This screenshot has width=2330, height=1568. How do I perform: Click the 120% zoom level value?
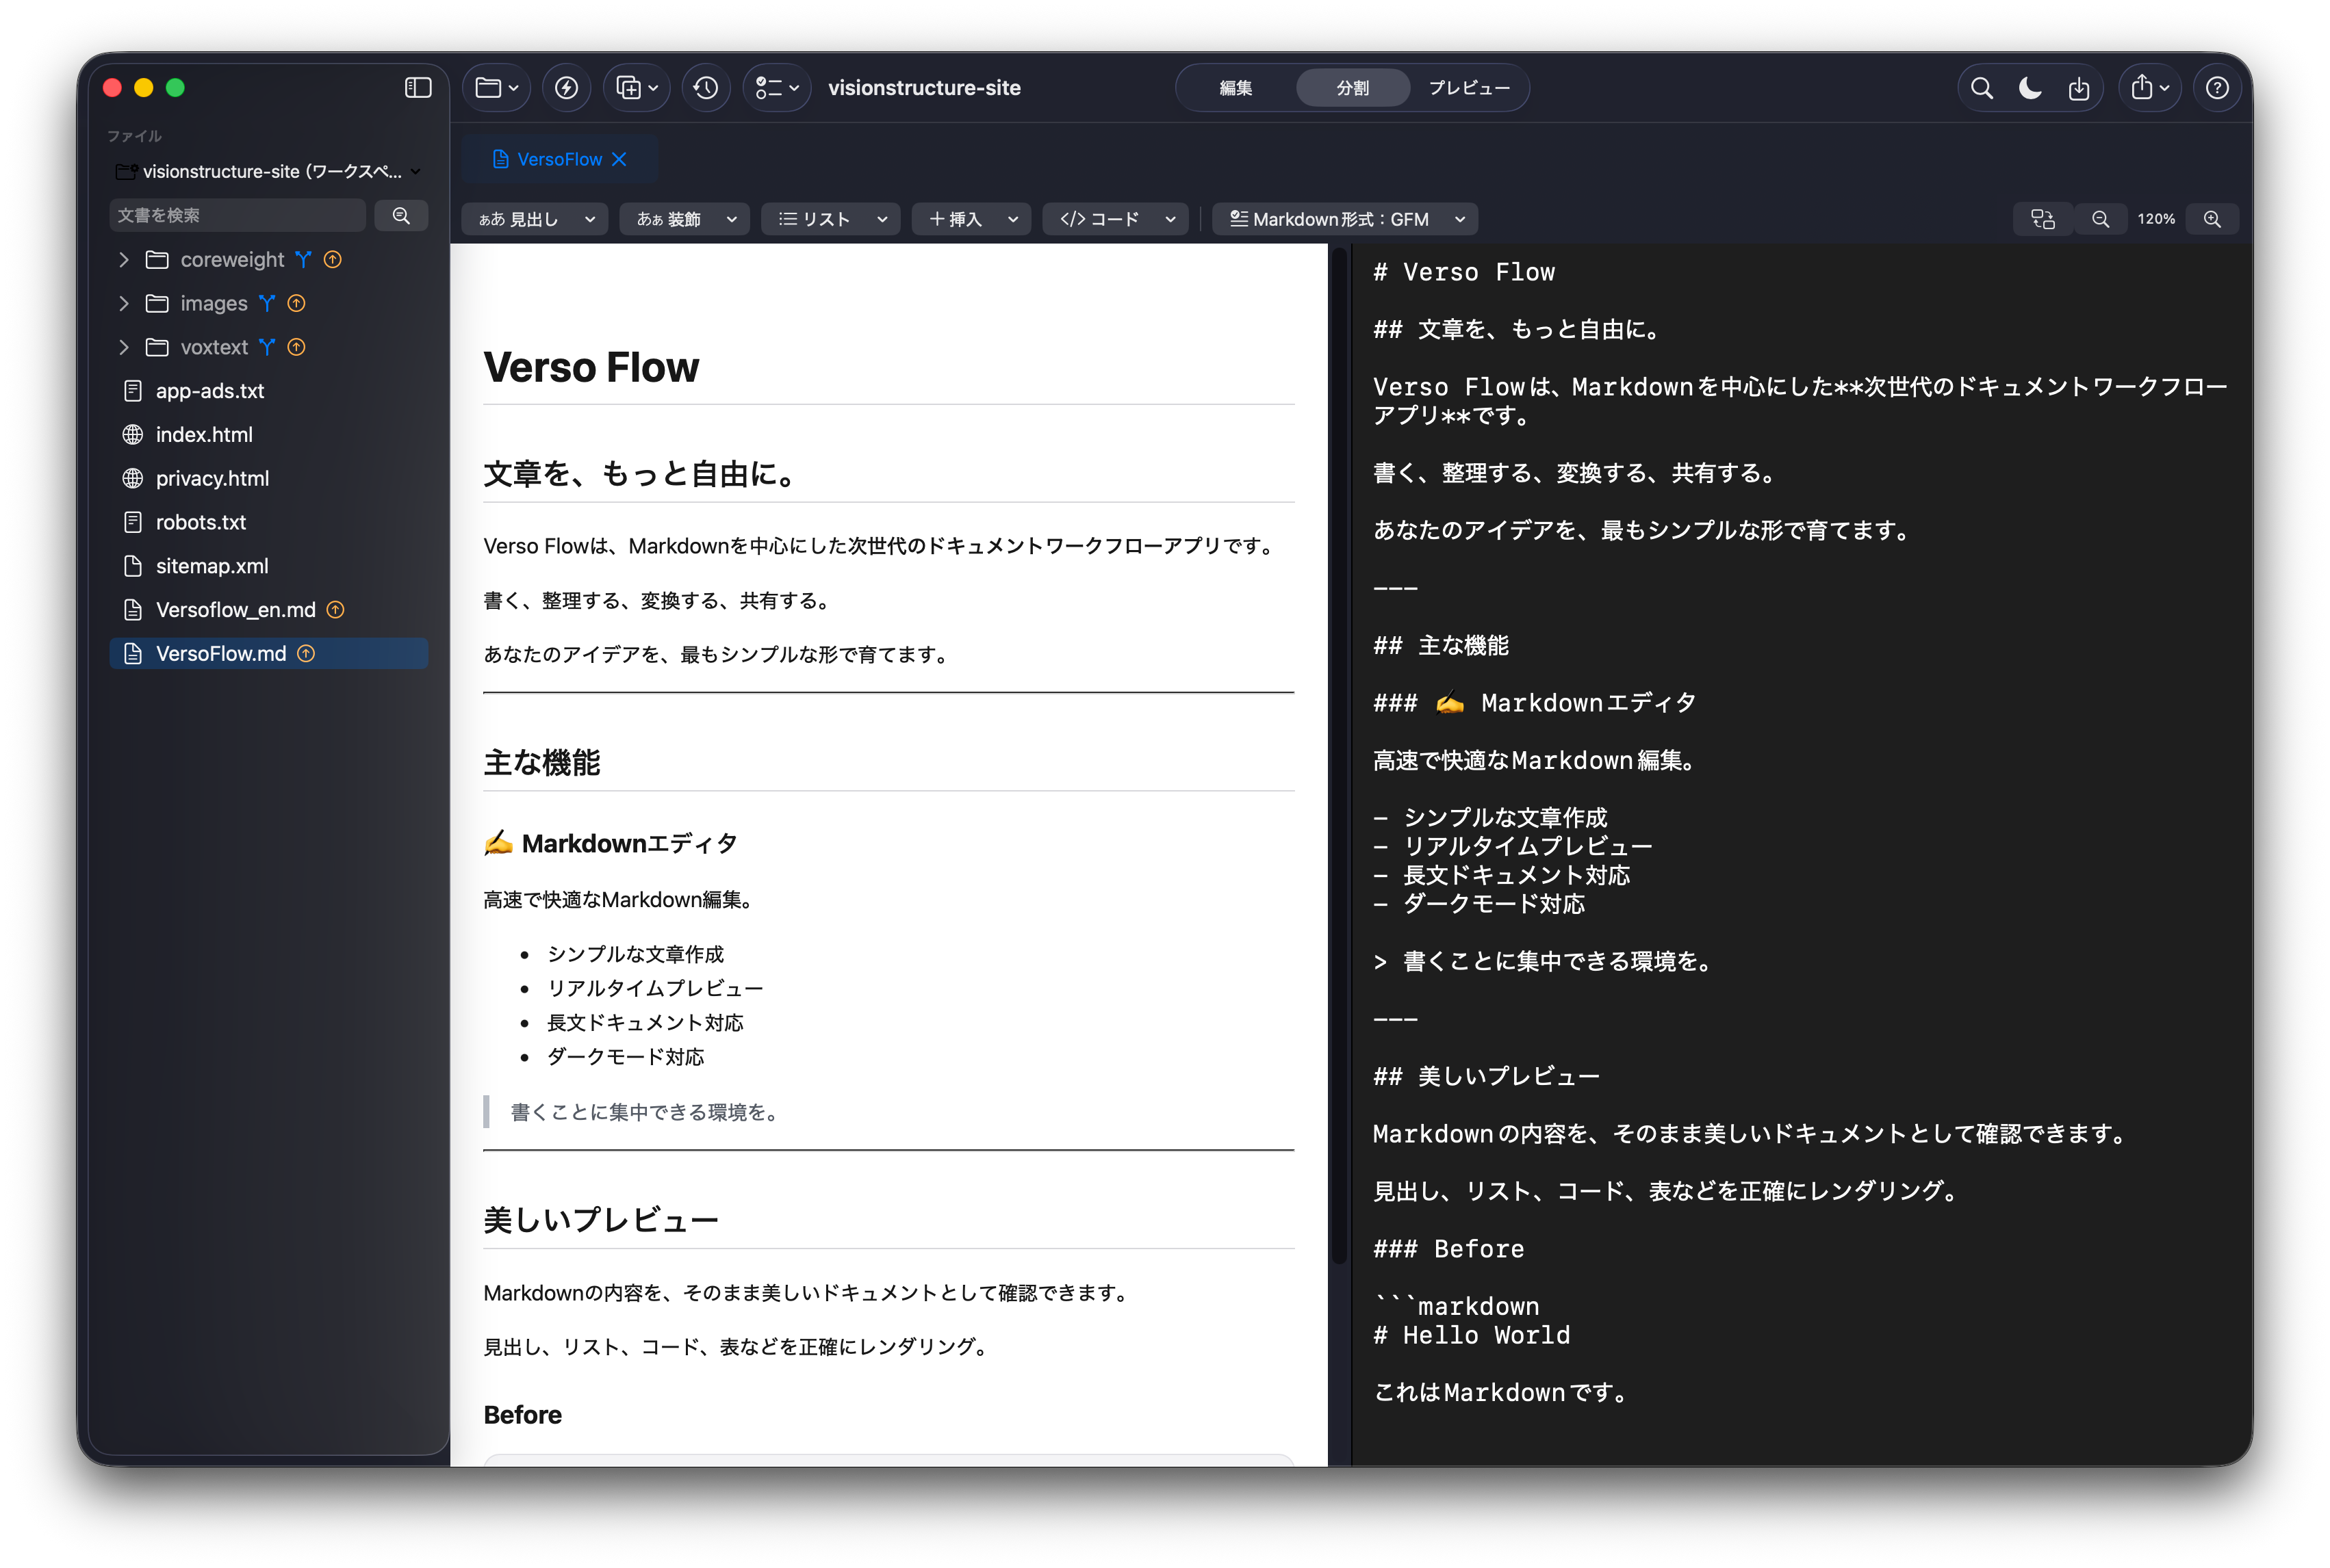pyautogui.click(x=2156, y=219)
